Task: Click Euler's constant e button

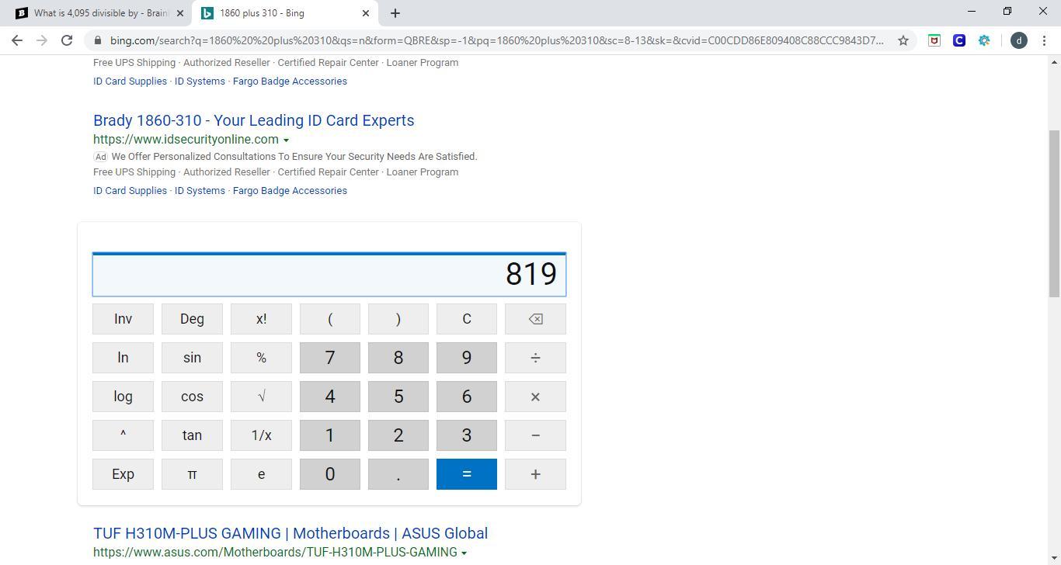Action: click(261, 474)
